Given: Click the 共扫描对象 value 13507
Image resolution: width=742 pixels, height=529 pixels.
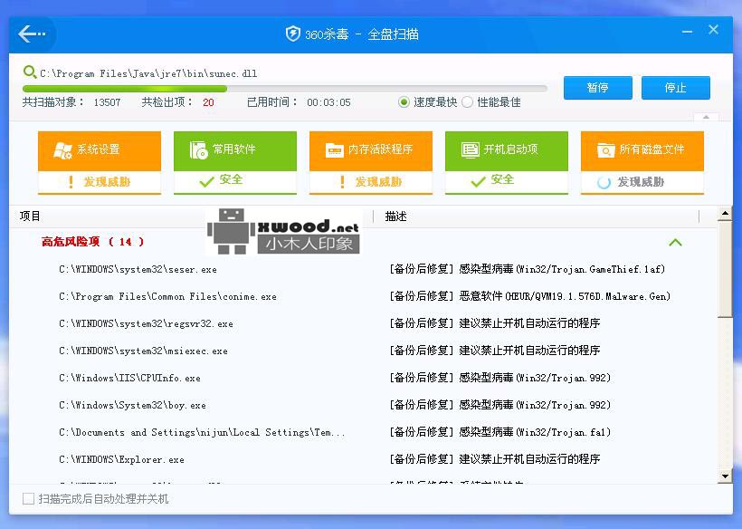Looking at the screenshot, I should [x=107, y=102].
